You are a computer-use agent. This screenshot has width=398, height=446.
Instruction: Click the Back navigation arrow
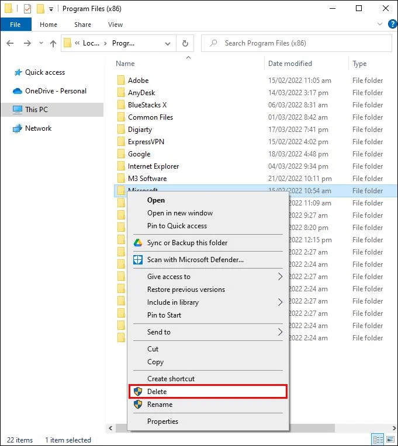click(11, 43)
